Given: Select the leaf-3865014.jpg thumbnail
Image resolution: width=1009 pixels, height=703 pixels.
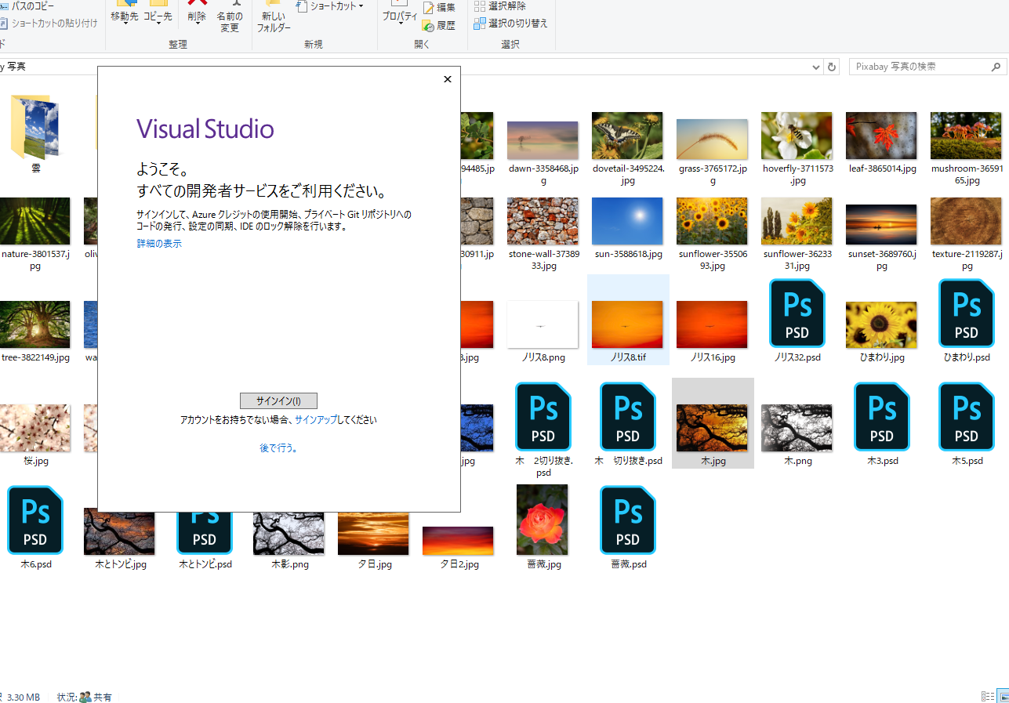Looking at the screenshot, I should pyautogui.click(x=881, y=136).
